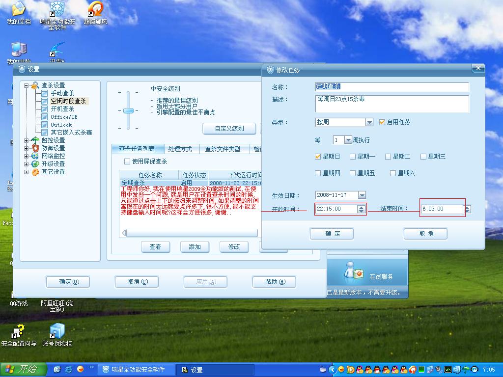
Task: Click the 自定义级别 button
Action: pyautogui.click(x=229, y=129)
